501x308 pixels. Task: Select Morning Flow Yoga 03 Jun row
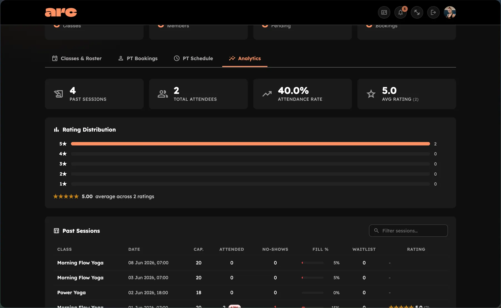pyautogui.click(x=250, y=278)
